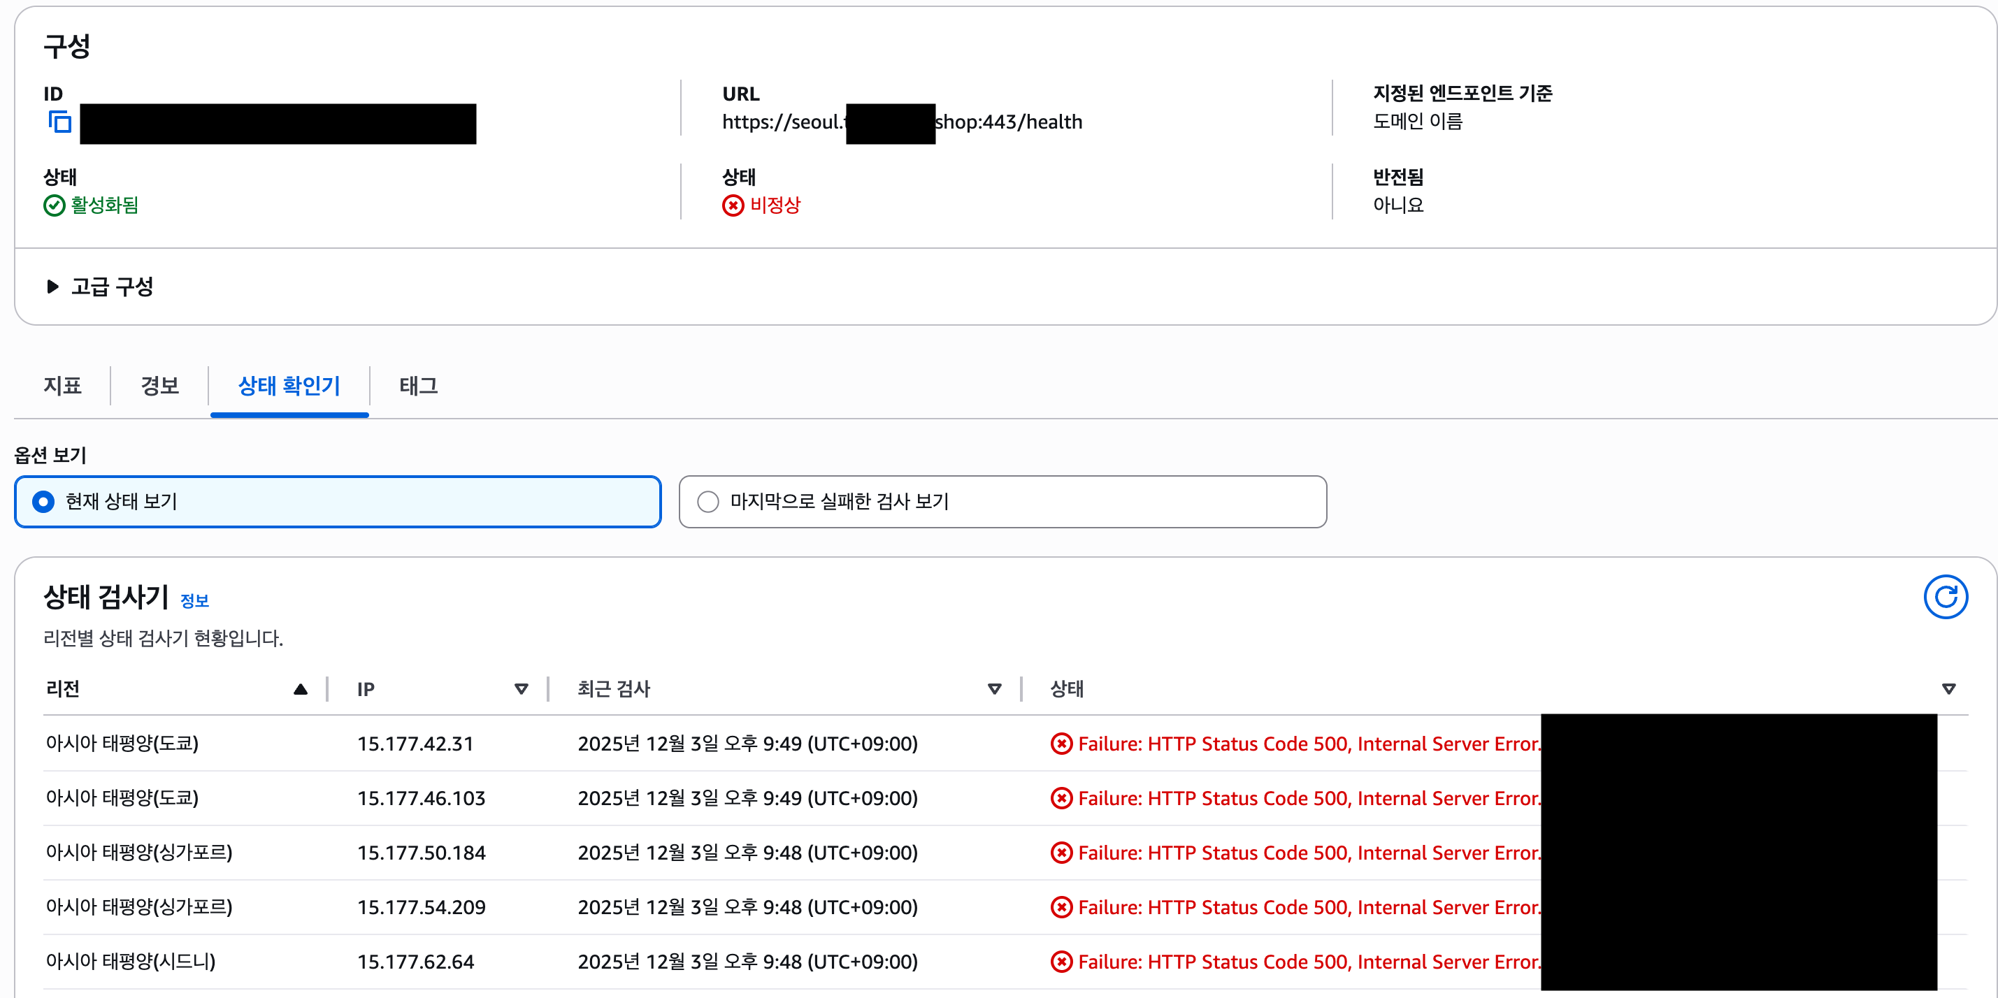Click failure icon for 15.177.50.184 row
The width and height of the screenshot is (1998, 998).
[1061, 853]
